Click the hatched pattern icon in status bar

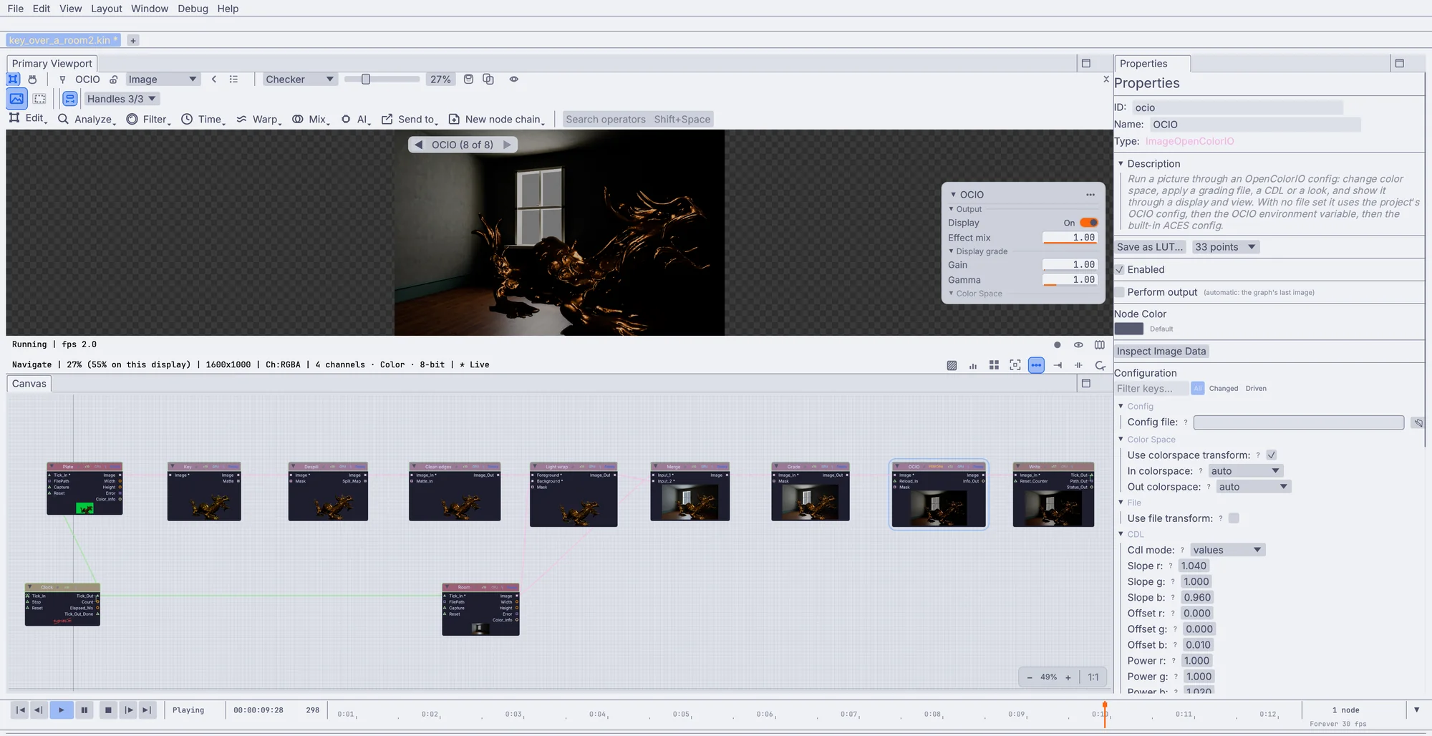click(x=952, y=365)
